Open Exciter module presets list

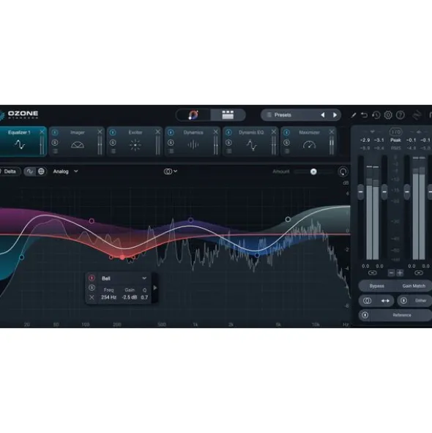pos(113,151)
